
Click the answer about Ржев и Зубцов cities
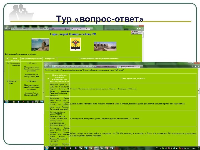point(127,104)
